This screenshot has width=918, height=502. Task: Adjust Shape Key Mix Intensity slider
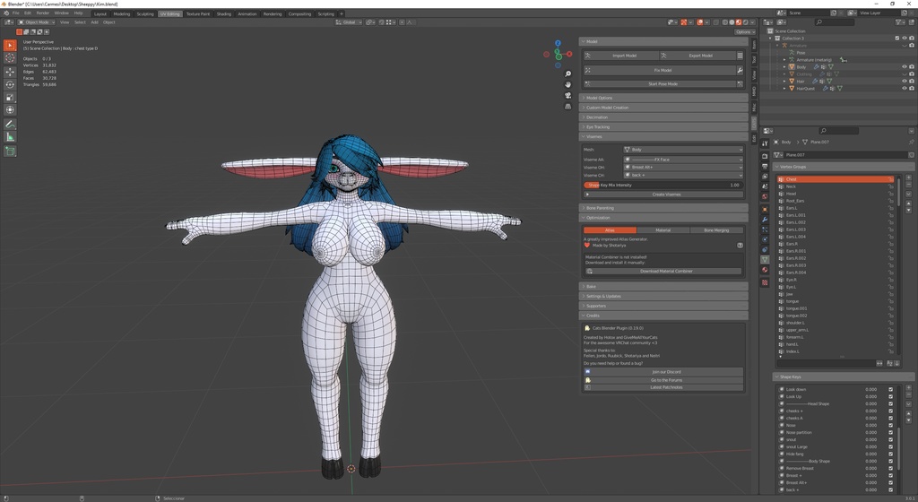[x=663, y=185]
